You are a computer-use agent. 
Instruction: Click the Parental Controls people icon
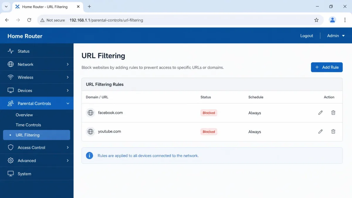point(11,104)
